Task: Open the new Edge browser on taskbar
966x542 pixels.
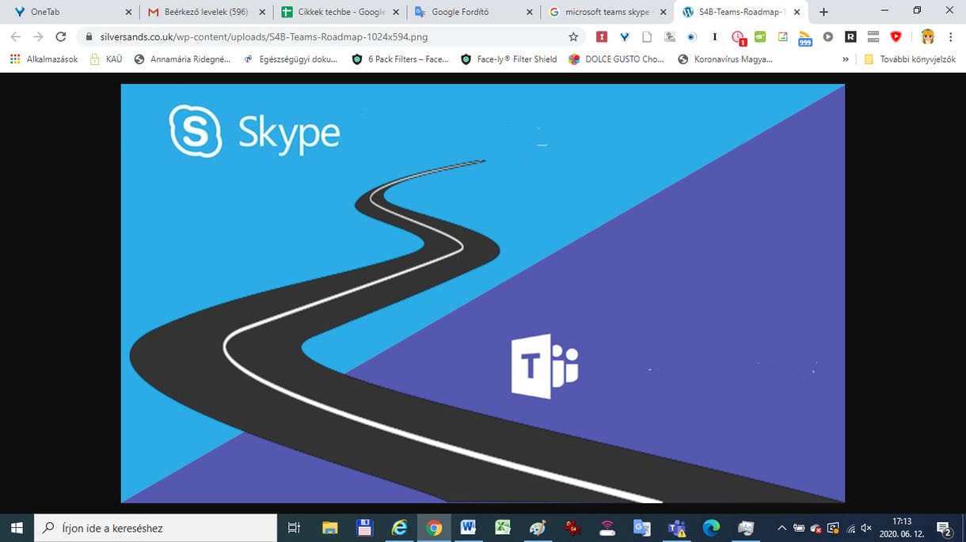Action: (712, 528)
